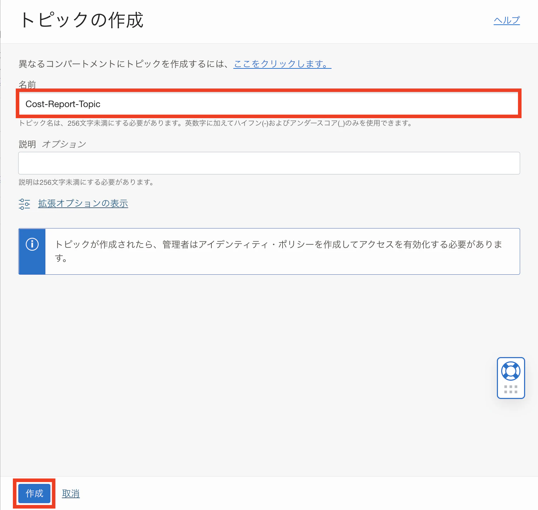Expand 拡張オプションの表示 advanced options
The image size is (538, 510).
point(83,203)
